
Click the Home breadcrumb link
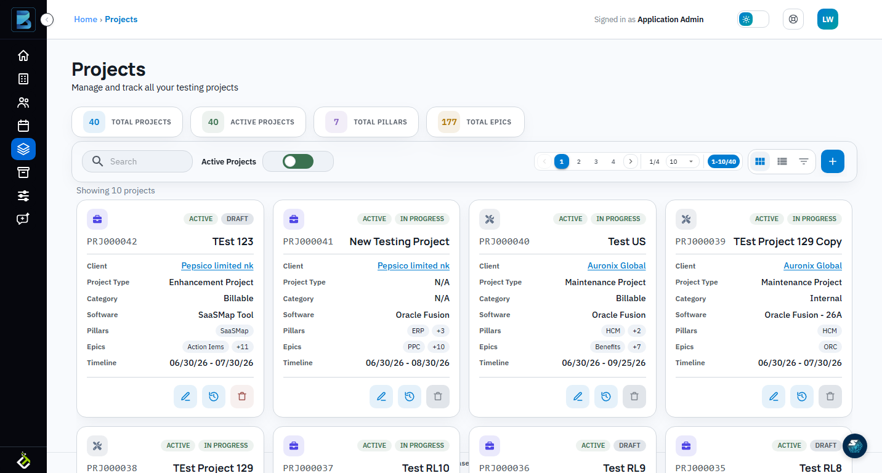(86, 19)
